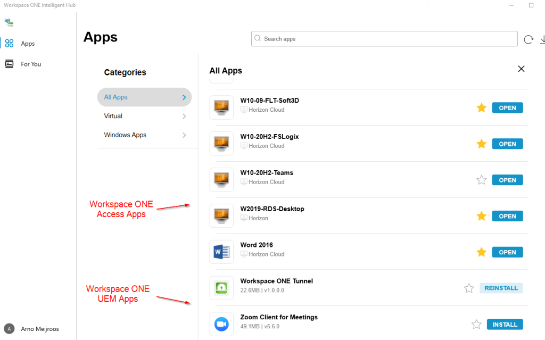Click the W10-09-FLT-Soft3D desktop icon
Viewport: 545px width, 340px height.
221,107
